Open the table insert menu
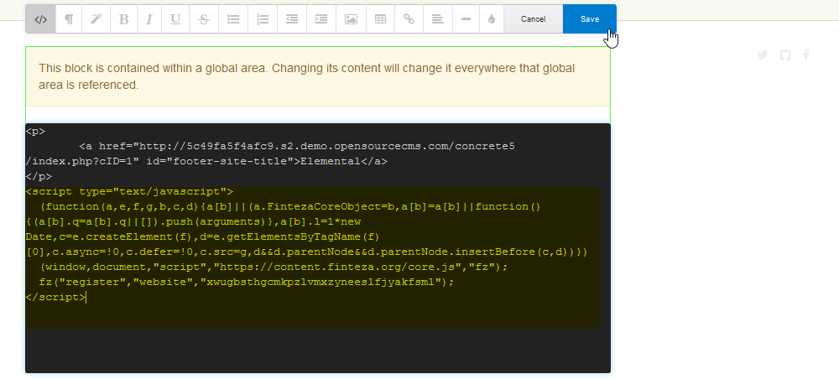 (380, 18)
